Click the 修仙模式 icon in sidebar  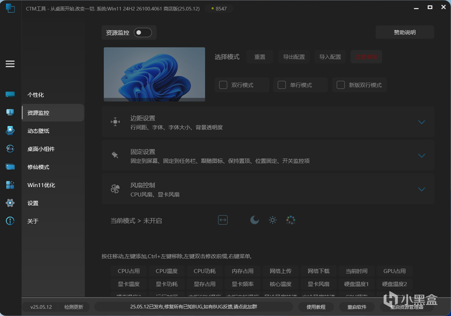pos(10,167)
